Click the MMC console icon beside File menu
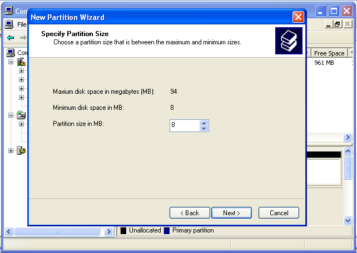This screenshot has width=357, height=253. point(9,24)
